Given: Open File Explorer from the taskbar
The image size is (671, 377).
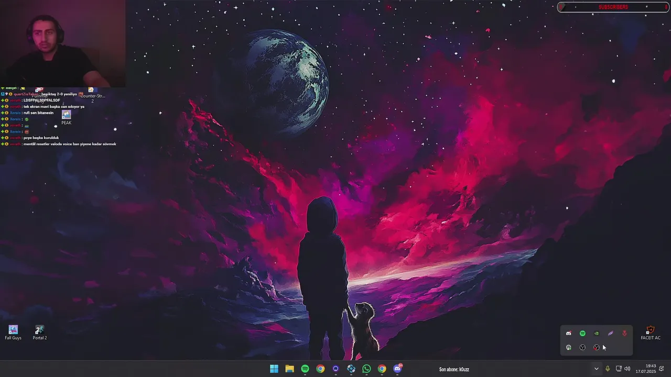Looking at the screenshot, I should 289,369.
